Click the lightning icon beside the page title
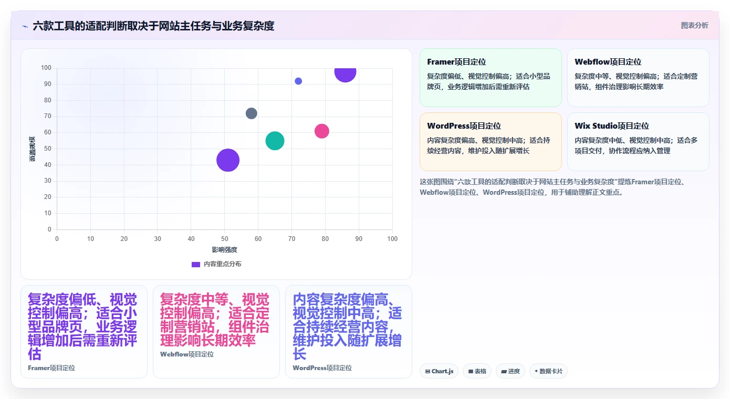730x399 pixels. (25, 26)
